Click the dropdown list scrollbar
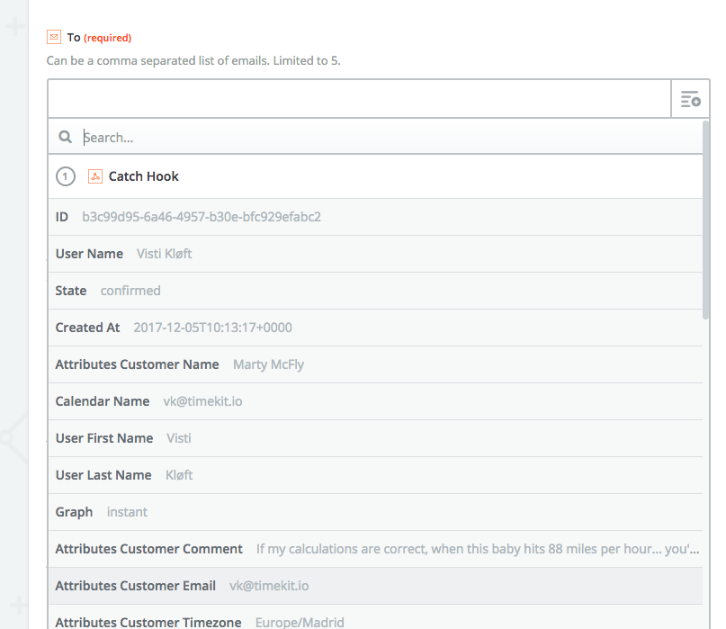 pyautogui.click(x=705, y=220)
